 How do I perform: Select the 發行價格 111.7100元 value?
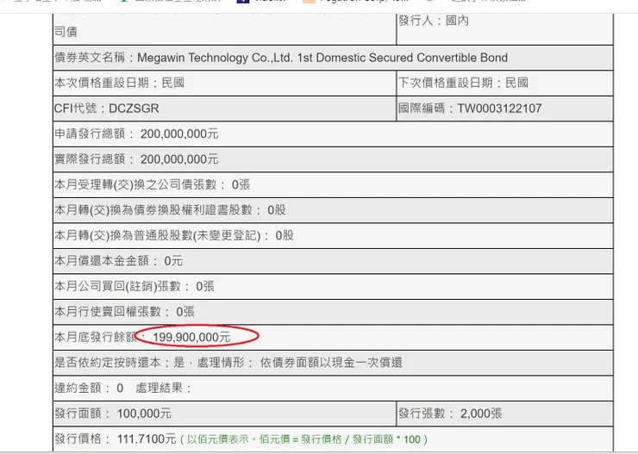[x=147, y=439]
